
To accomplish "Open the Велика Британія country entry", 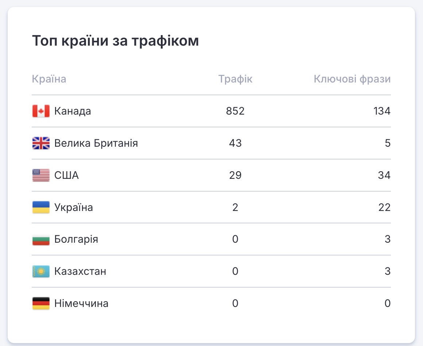I will 96,143.
